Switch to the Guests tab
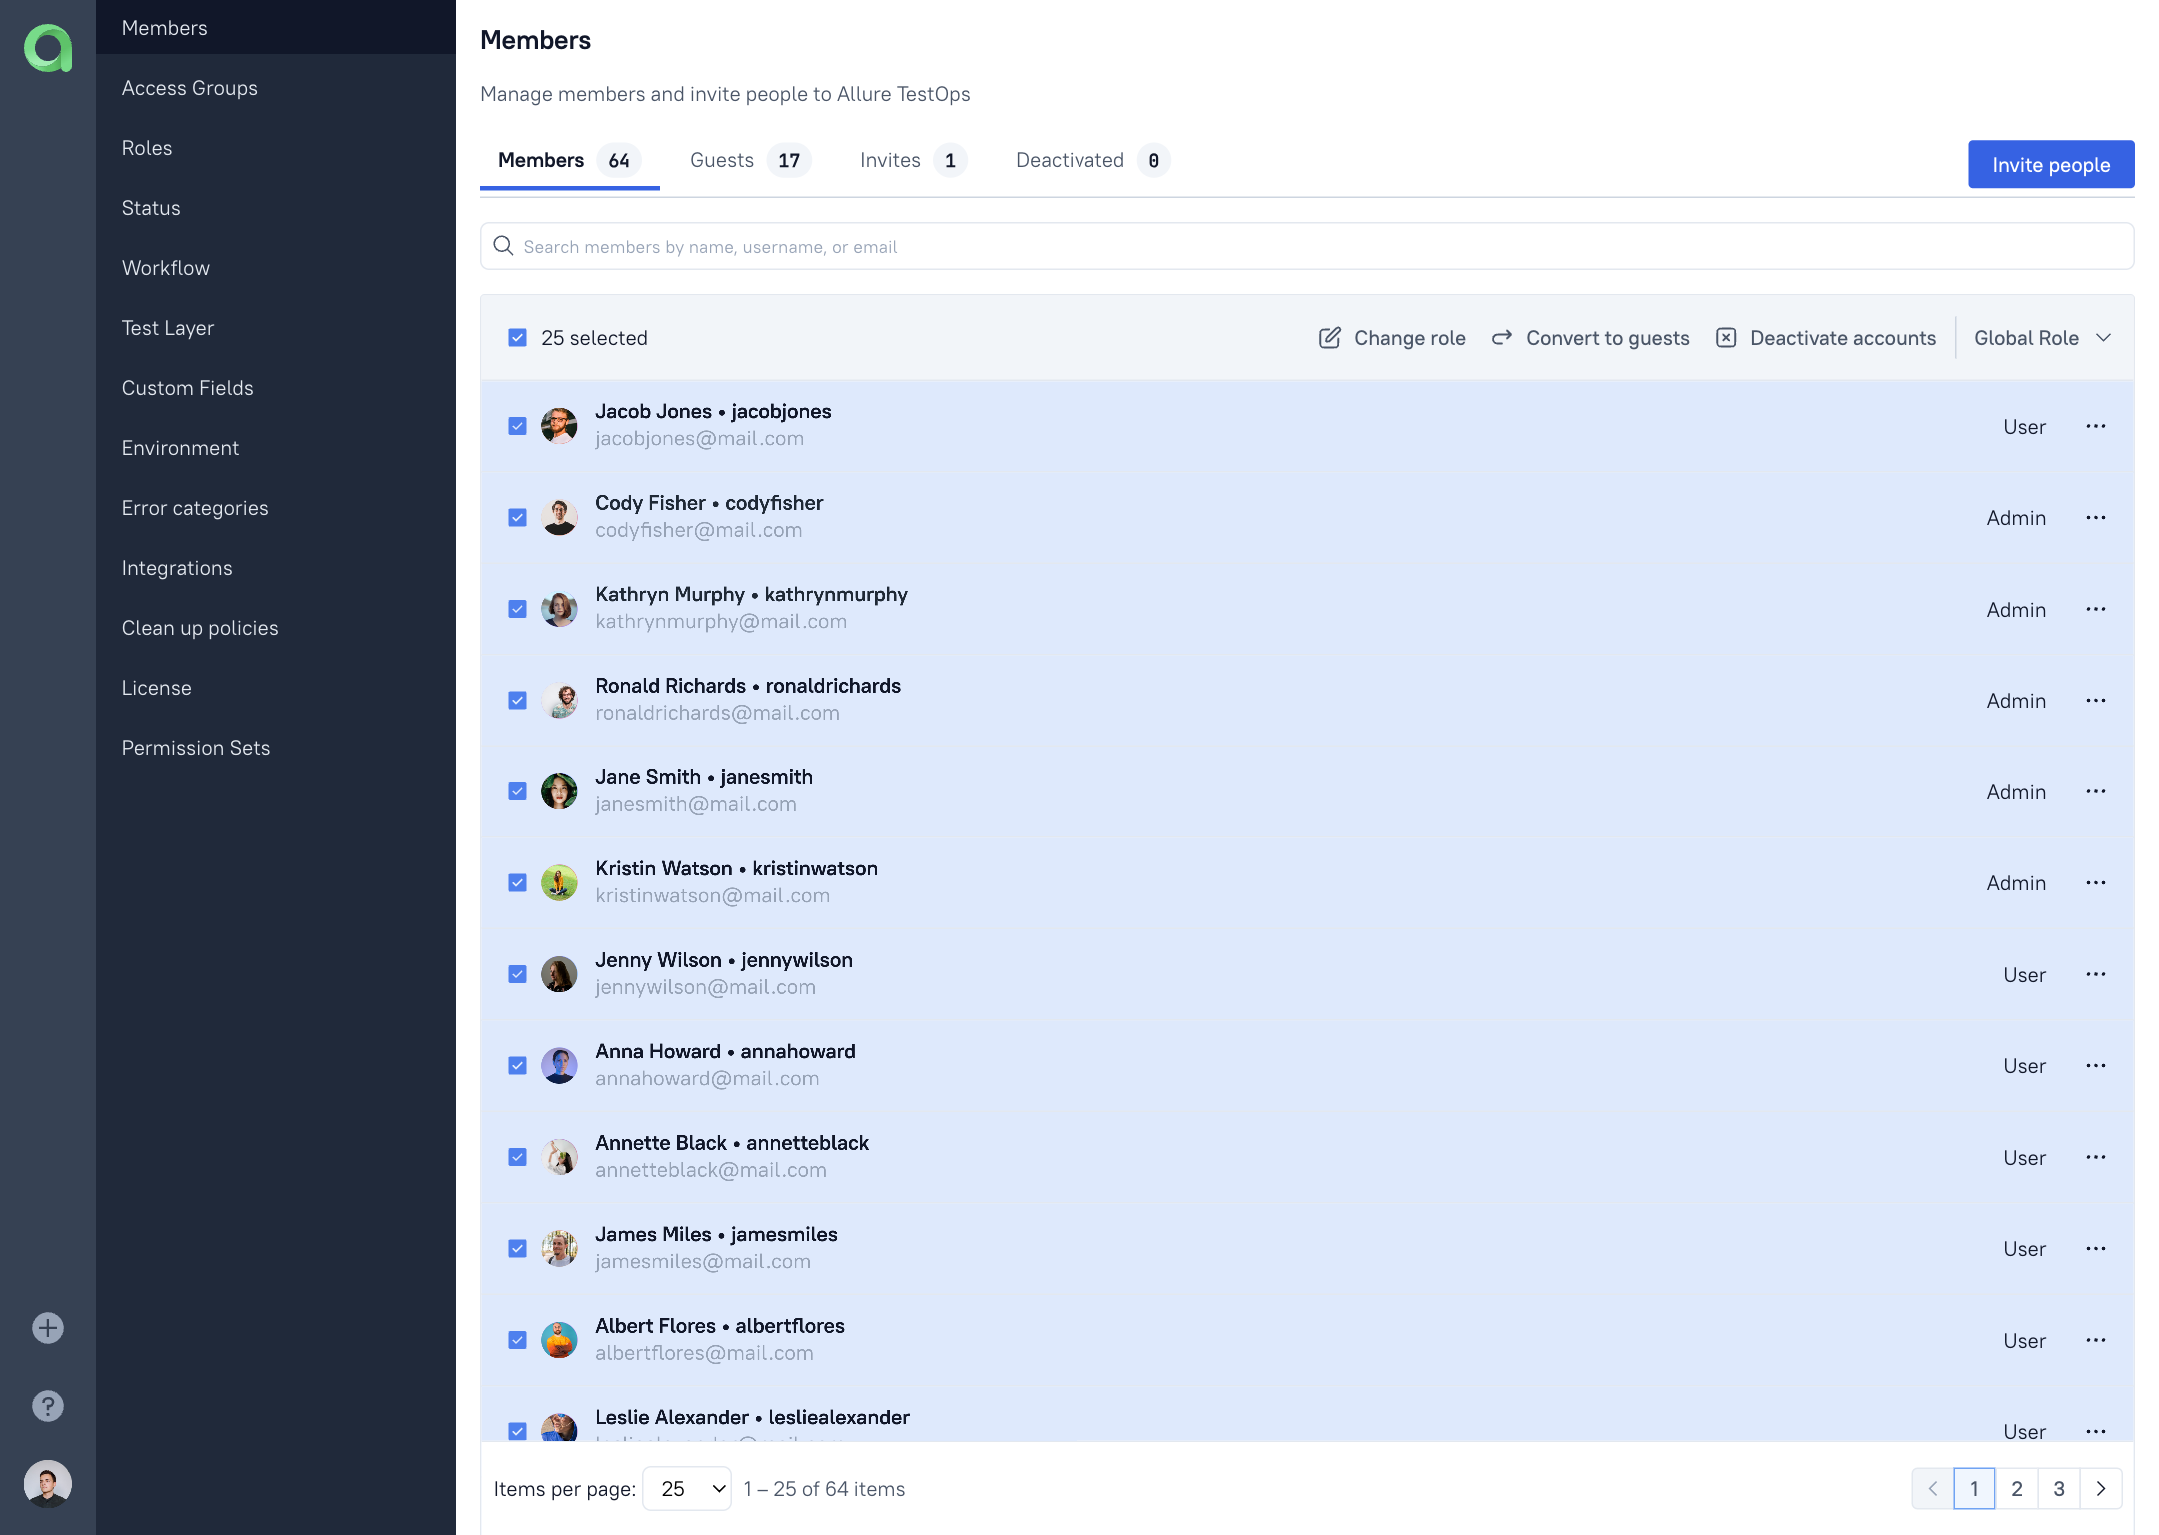Screen dimensions: 2159x1535 pyautogui.click(x=721, y=160)
